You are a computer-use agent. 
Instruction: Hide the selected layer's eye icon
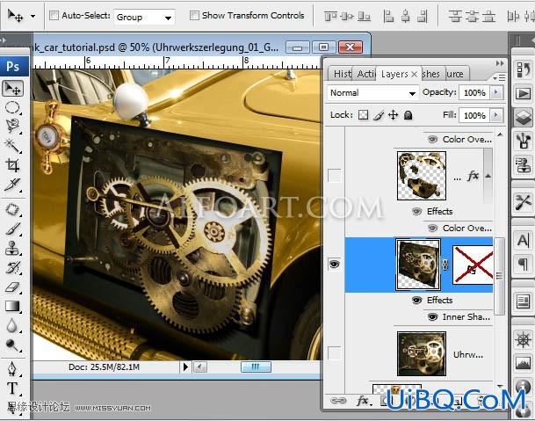pyautogui.click(x=335, y=265)
